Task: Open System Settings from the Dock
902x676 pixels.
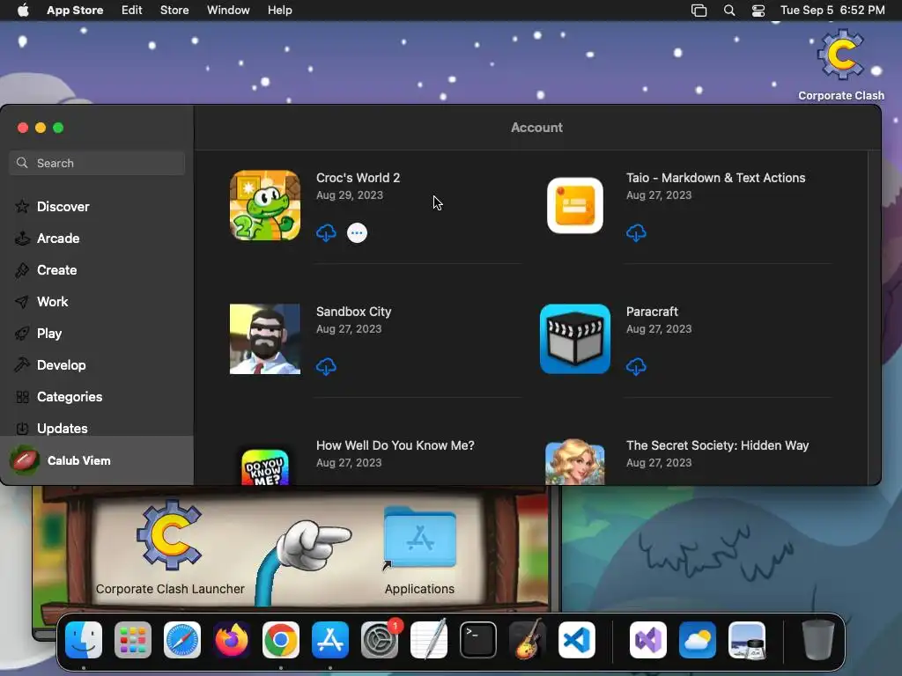Action: pyautogui.click(x=380, y=640)
